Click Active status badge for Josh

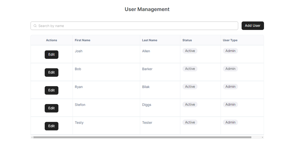point(190,51)
